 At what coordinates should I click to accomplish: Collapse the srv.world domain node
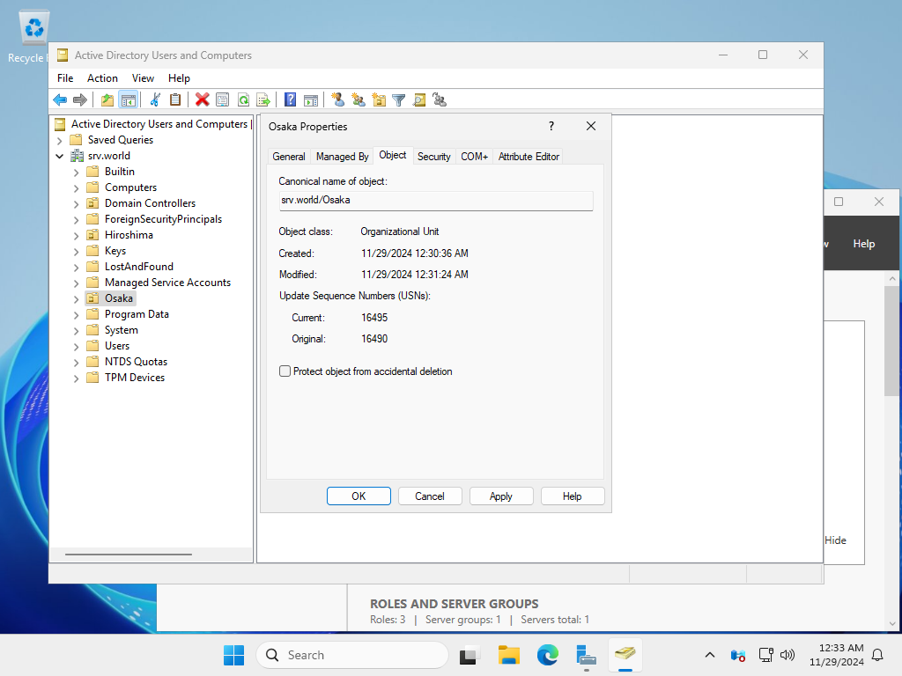click(x=59, y=156)
